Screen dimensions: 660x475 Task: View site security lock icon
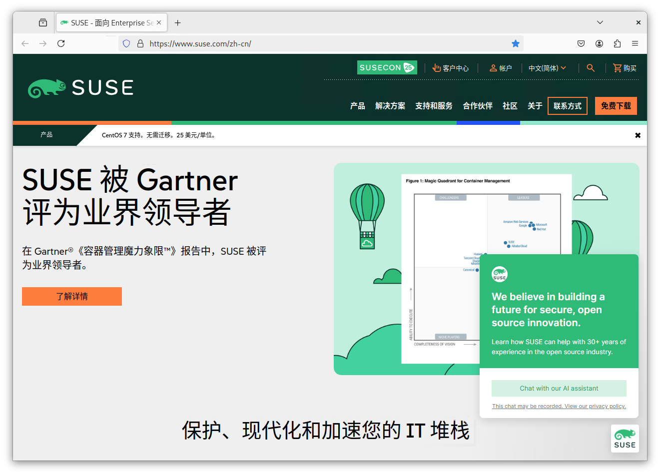(140, 43)
